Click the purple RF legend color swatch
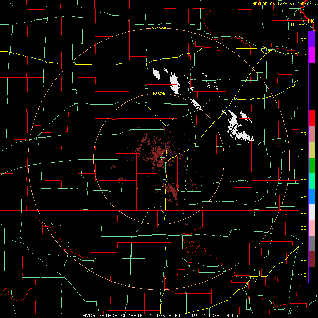The width and height of the screenshot is (318, 318). (x=312, y=40)
